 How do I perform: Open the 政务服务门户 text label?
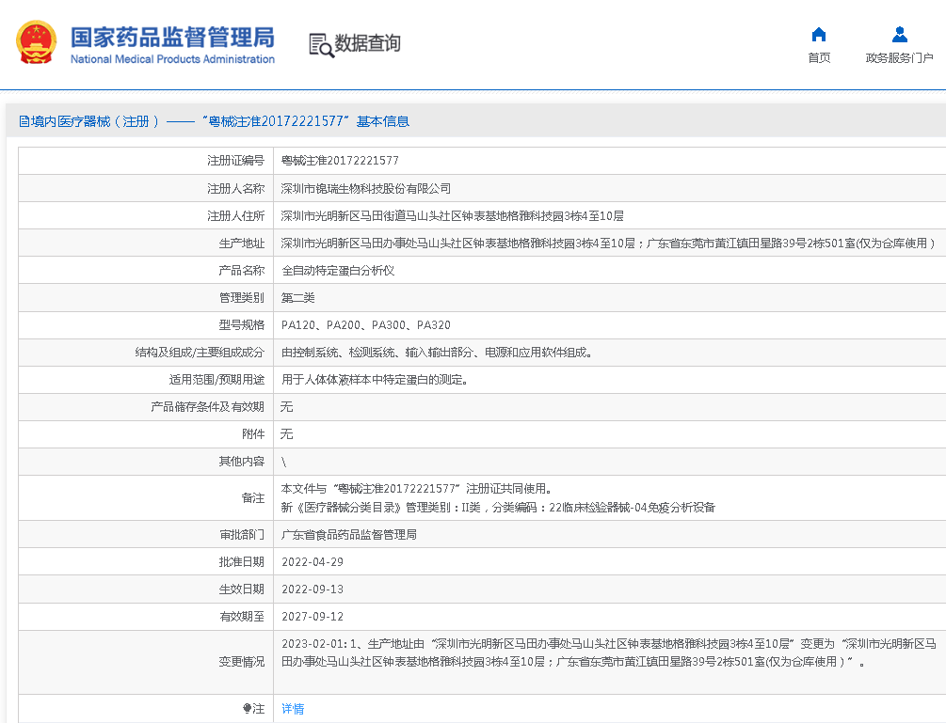pos(899,58)
